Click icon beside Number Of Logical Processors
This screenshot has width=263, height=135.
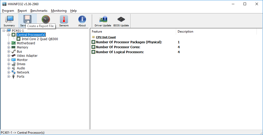(x=93, y=52)
